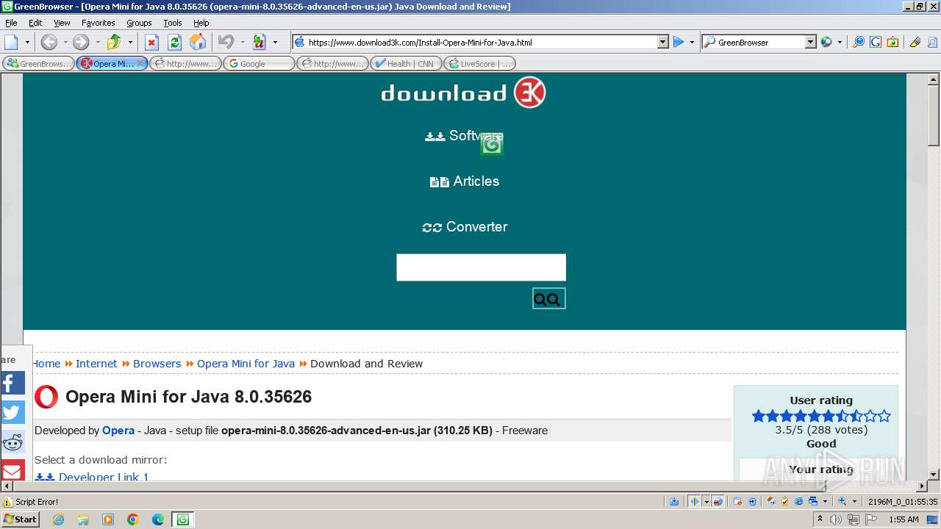This screenshot has height=529, width=941.
Task: Open the Favorites menu
Action: [98, 23]
